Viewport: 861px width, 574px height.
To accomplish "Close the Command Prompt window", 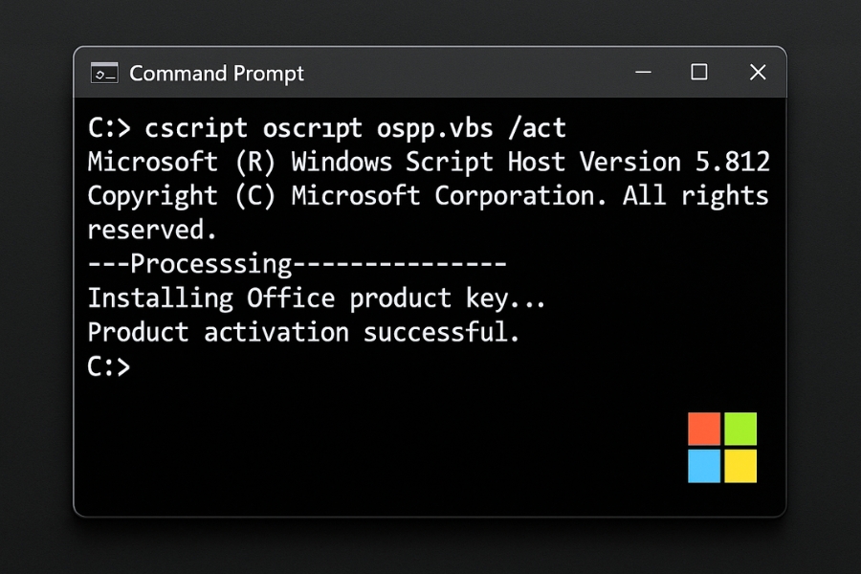I will [758, 72].
